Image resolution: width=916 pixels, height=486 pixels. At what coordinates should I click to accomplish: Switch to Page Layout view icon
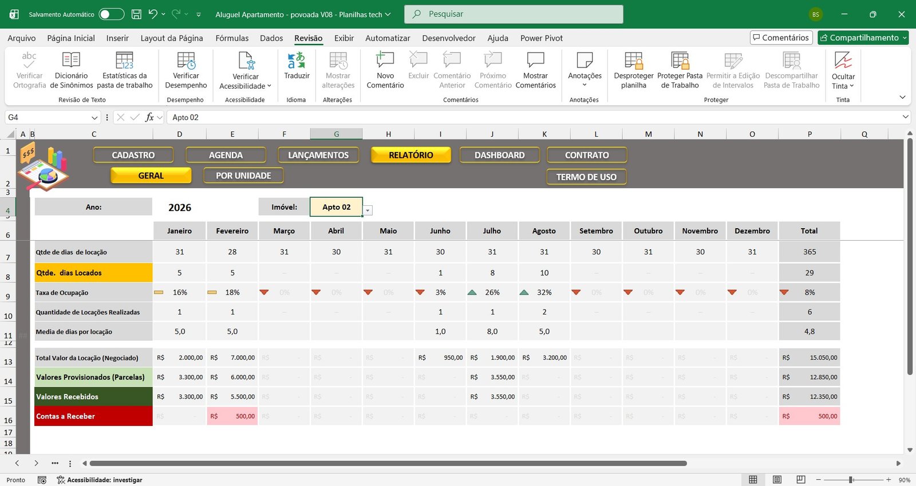(777, 480)
